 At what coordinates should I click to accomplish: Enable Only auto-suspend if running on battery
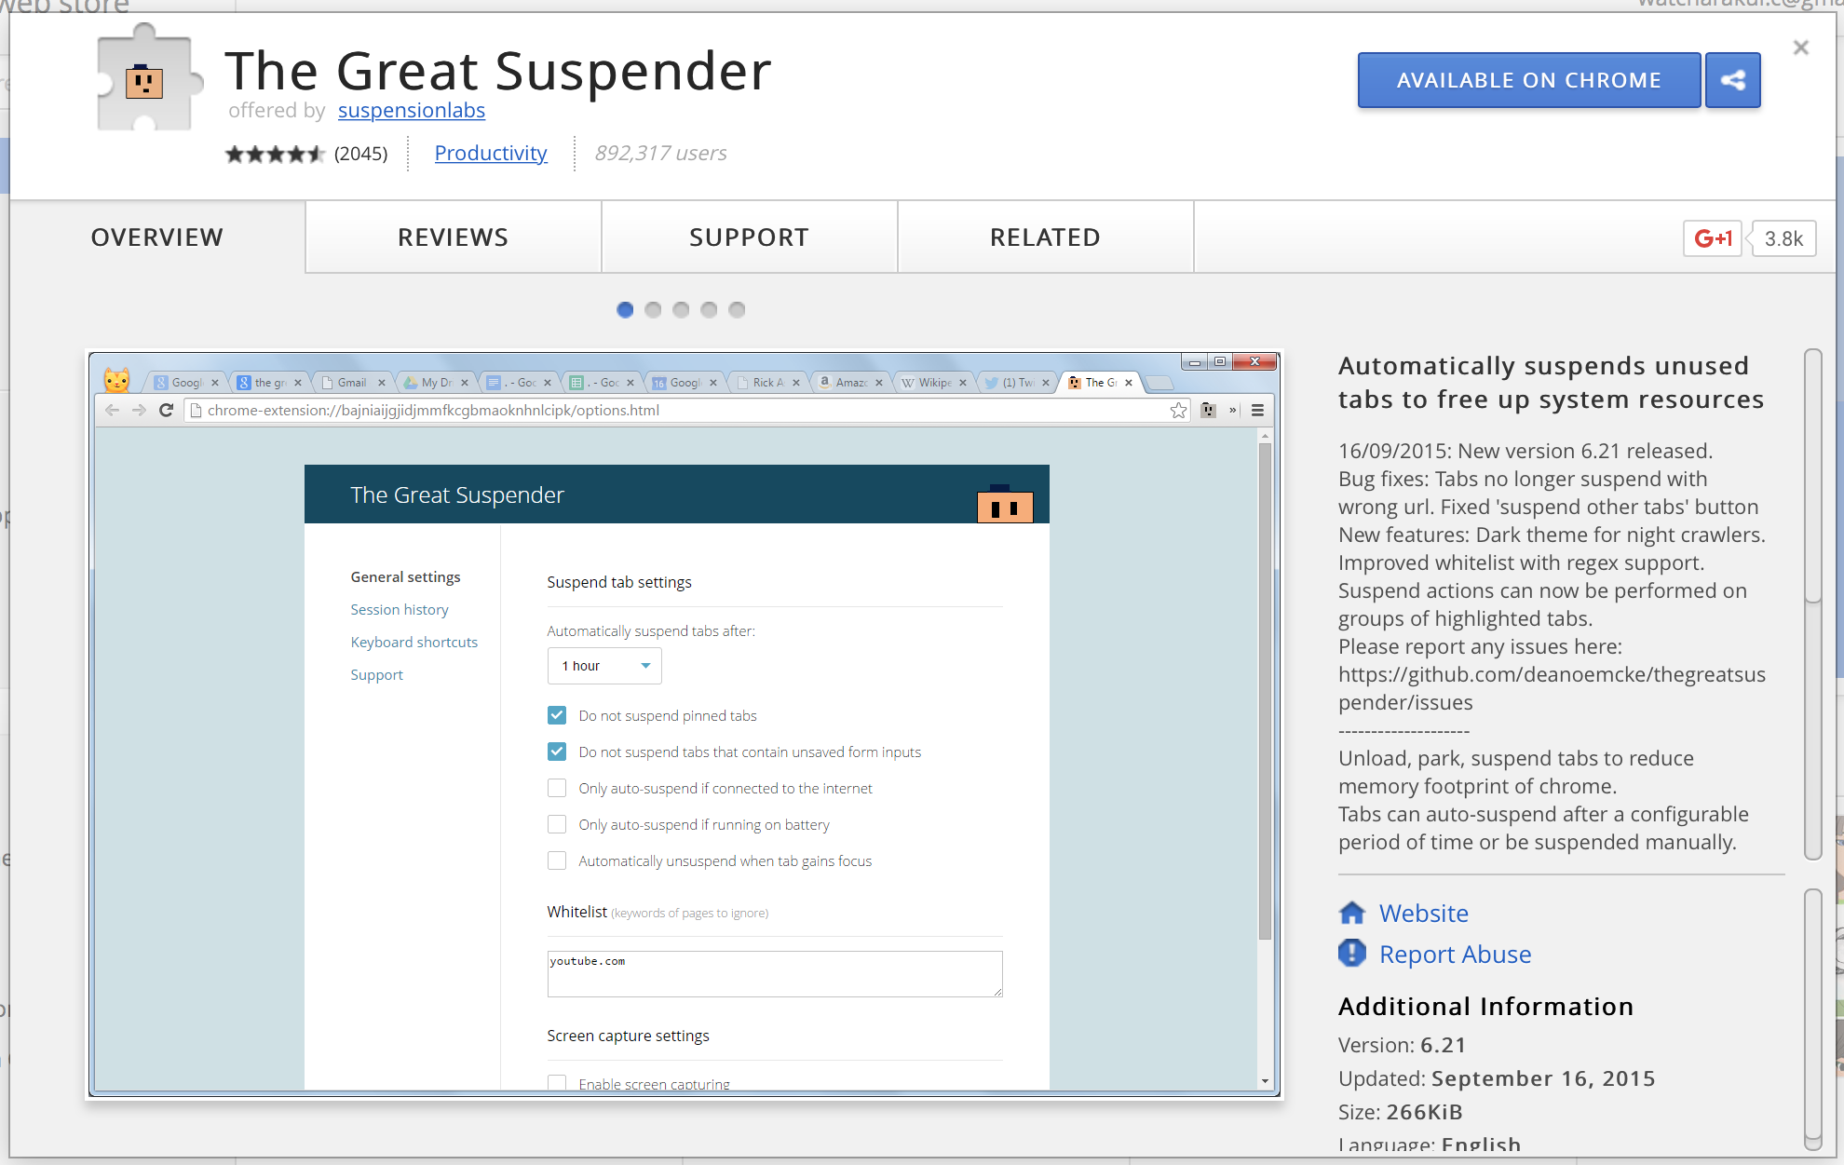557,824
